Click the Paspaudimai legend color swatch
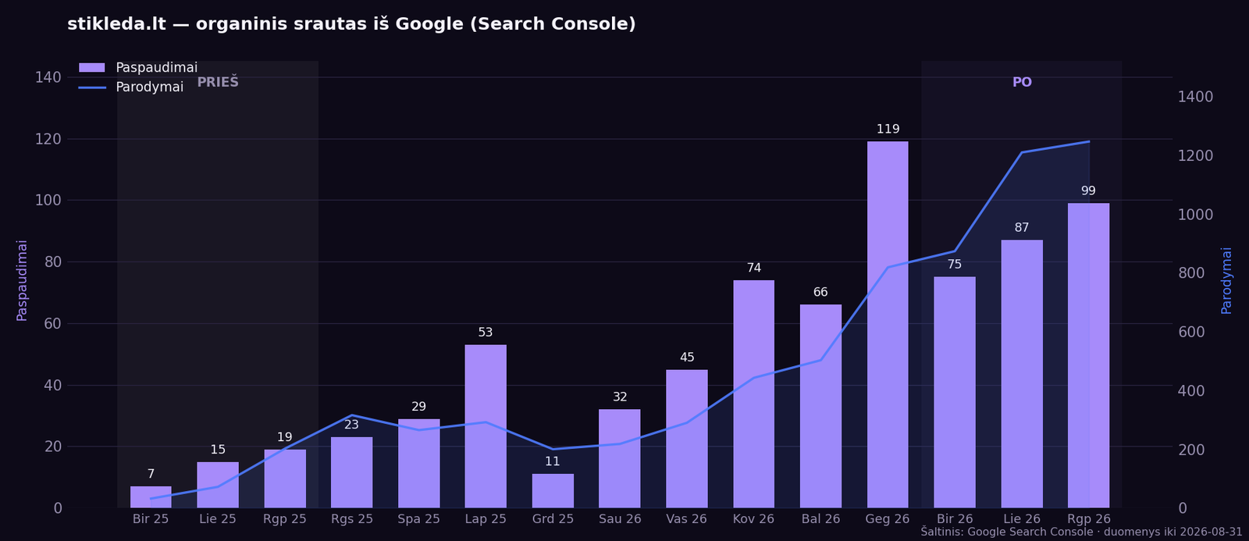Viewport: 1249px width, 541px height. [x=92, y=68]
